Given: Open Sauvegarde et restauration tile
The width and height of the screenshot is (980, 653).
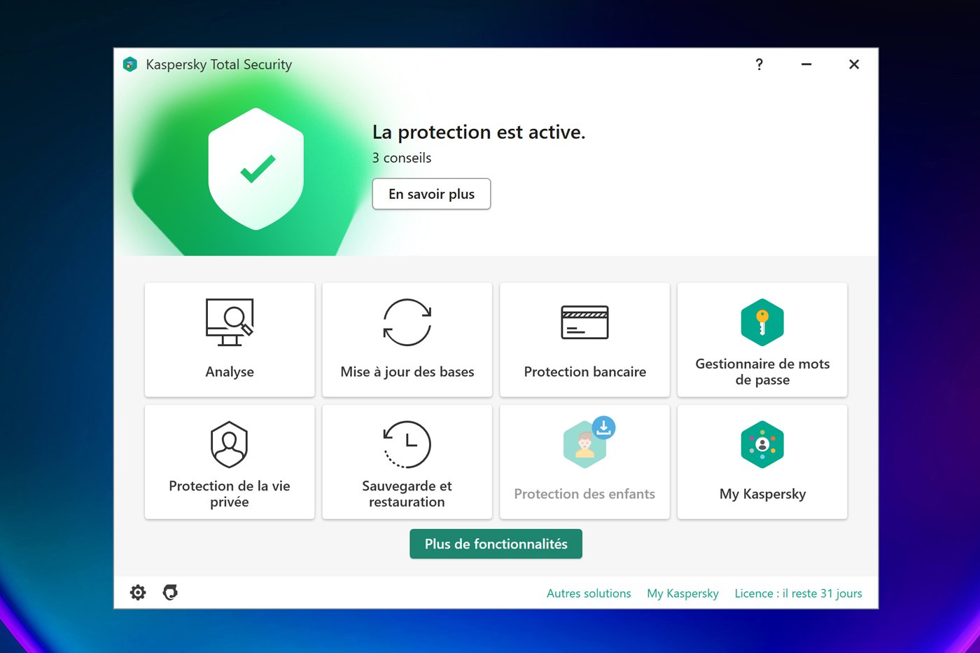Looking at the screenshot, I should [x=407, y=462].
